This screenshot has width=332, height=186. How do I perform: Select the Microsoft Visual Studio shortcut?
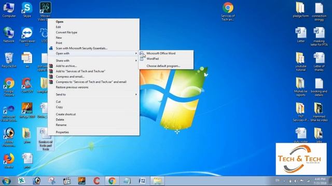[x=9, y=113]
